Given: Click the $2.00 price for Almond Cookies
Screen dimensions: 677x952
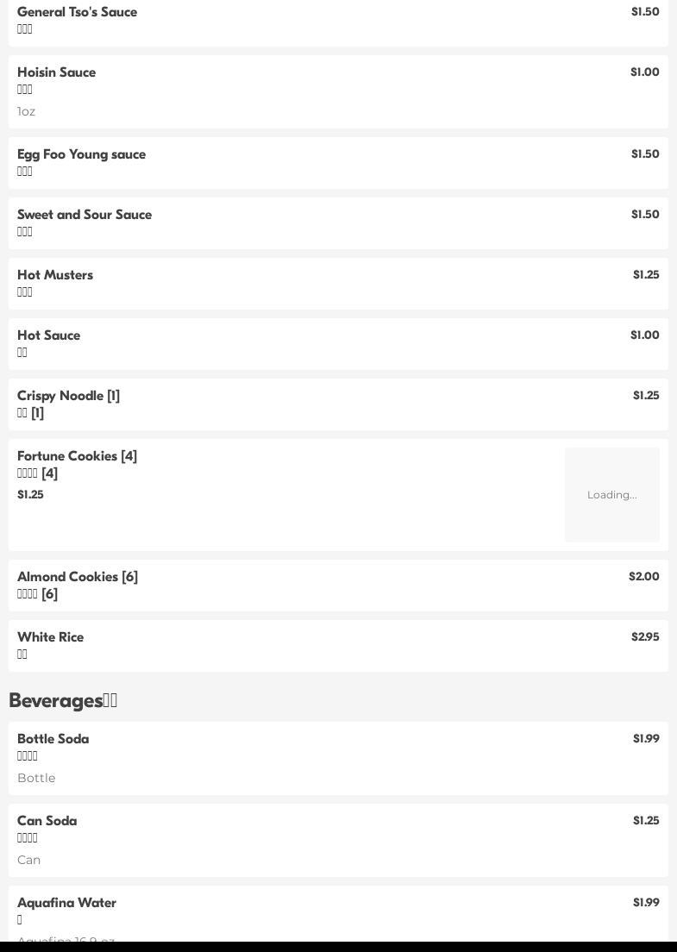Looking at the screenshot, I should tap(643, 577).
